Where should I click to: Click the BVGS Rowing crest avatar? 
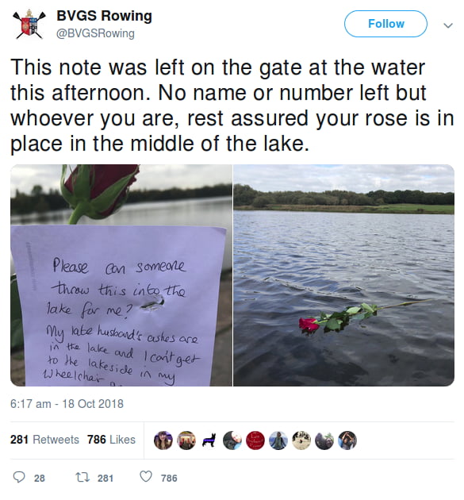click(29, 25)
